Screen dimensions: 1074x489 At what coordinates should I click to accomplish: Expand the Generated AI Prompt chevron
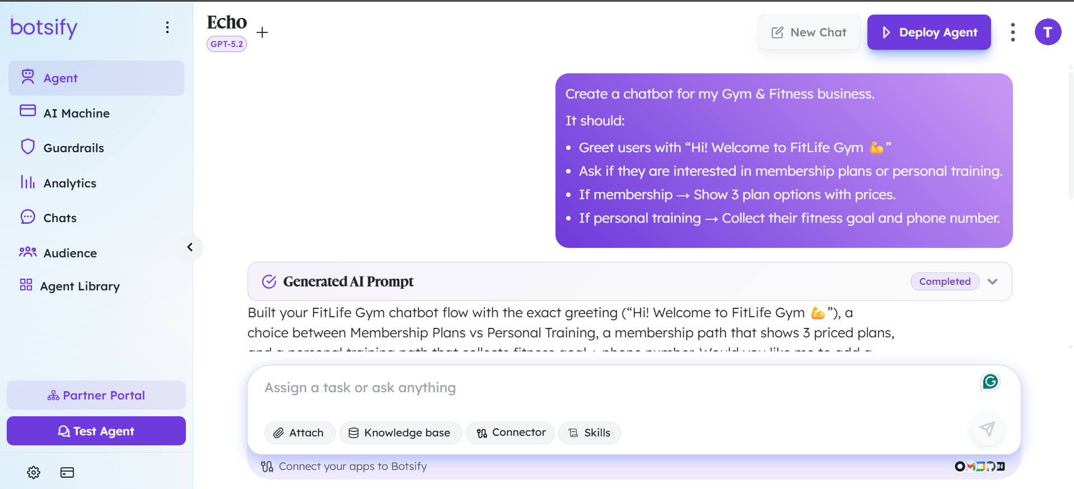(992, 281)
